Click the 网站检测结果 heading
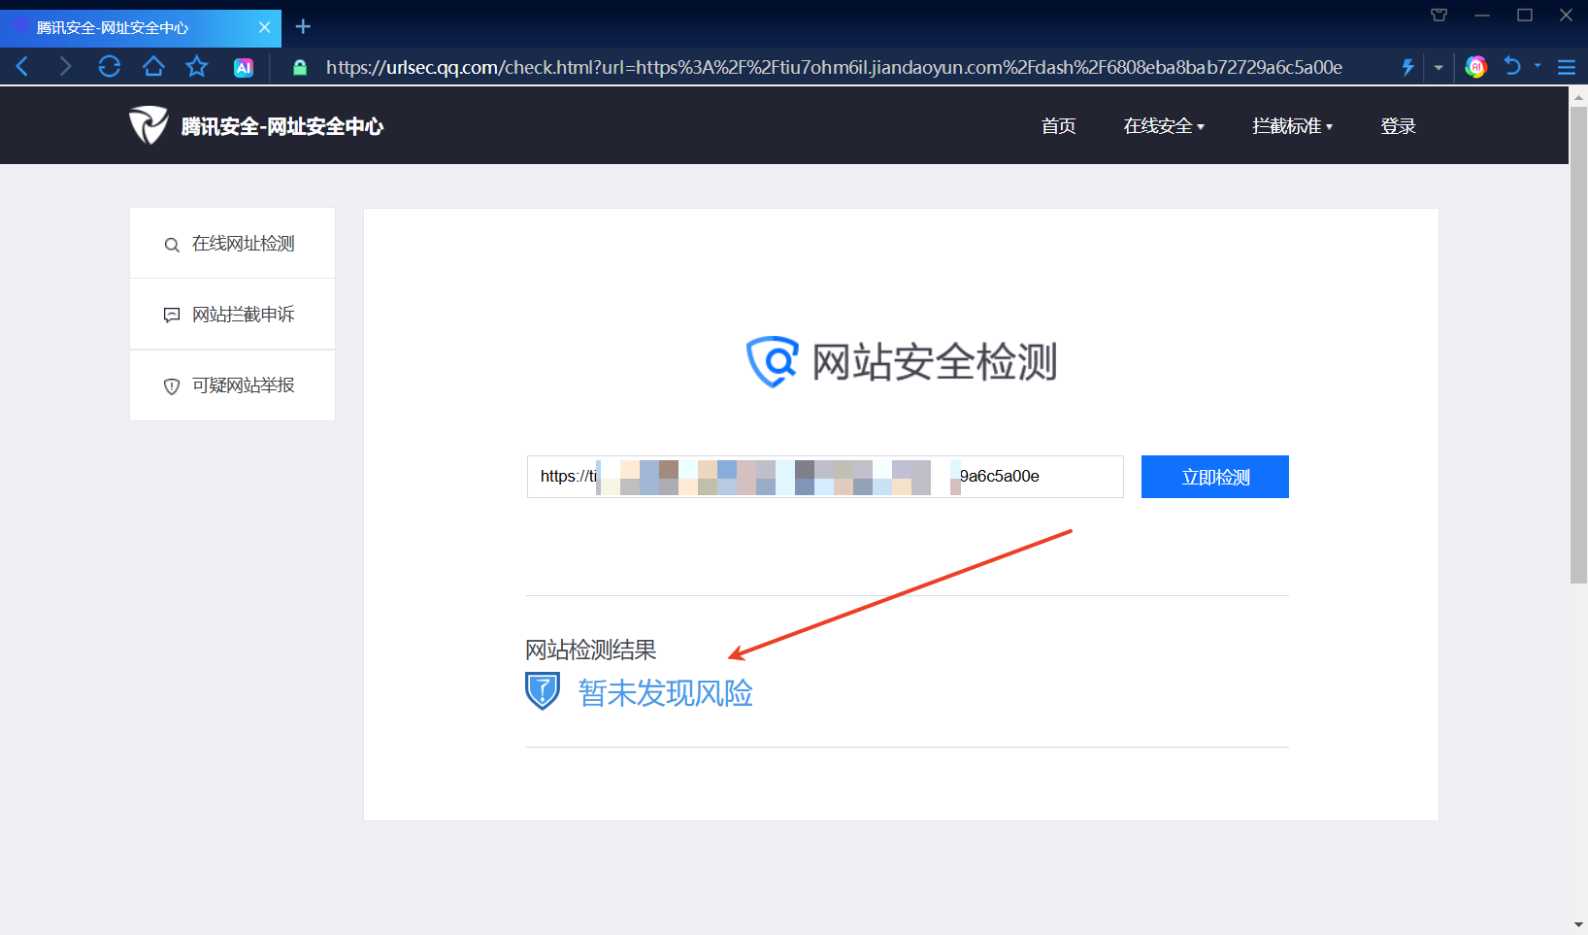The image size is (1588, 935). [591, 650]
